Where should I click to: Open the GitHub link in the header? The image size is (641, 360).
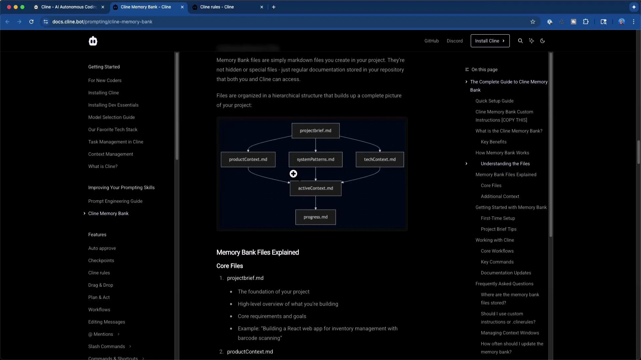click(431, 41)
